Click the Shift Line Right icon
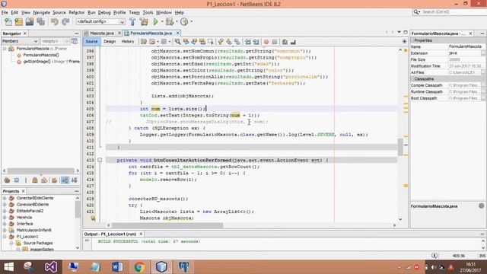Screen dimensions: 487x274 256,42
